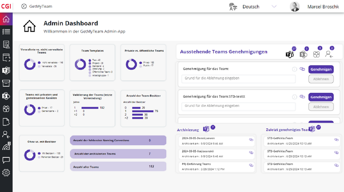Show pending SharePoint approvals with badge 0

pos(303,54)
